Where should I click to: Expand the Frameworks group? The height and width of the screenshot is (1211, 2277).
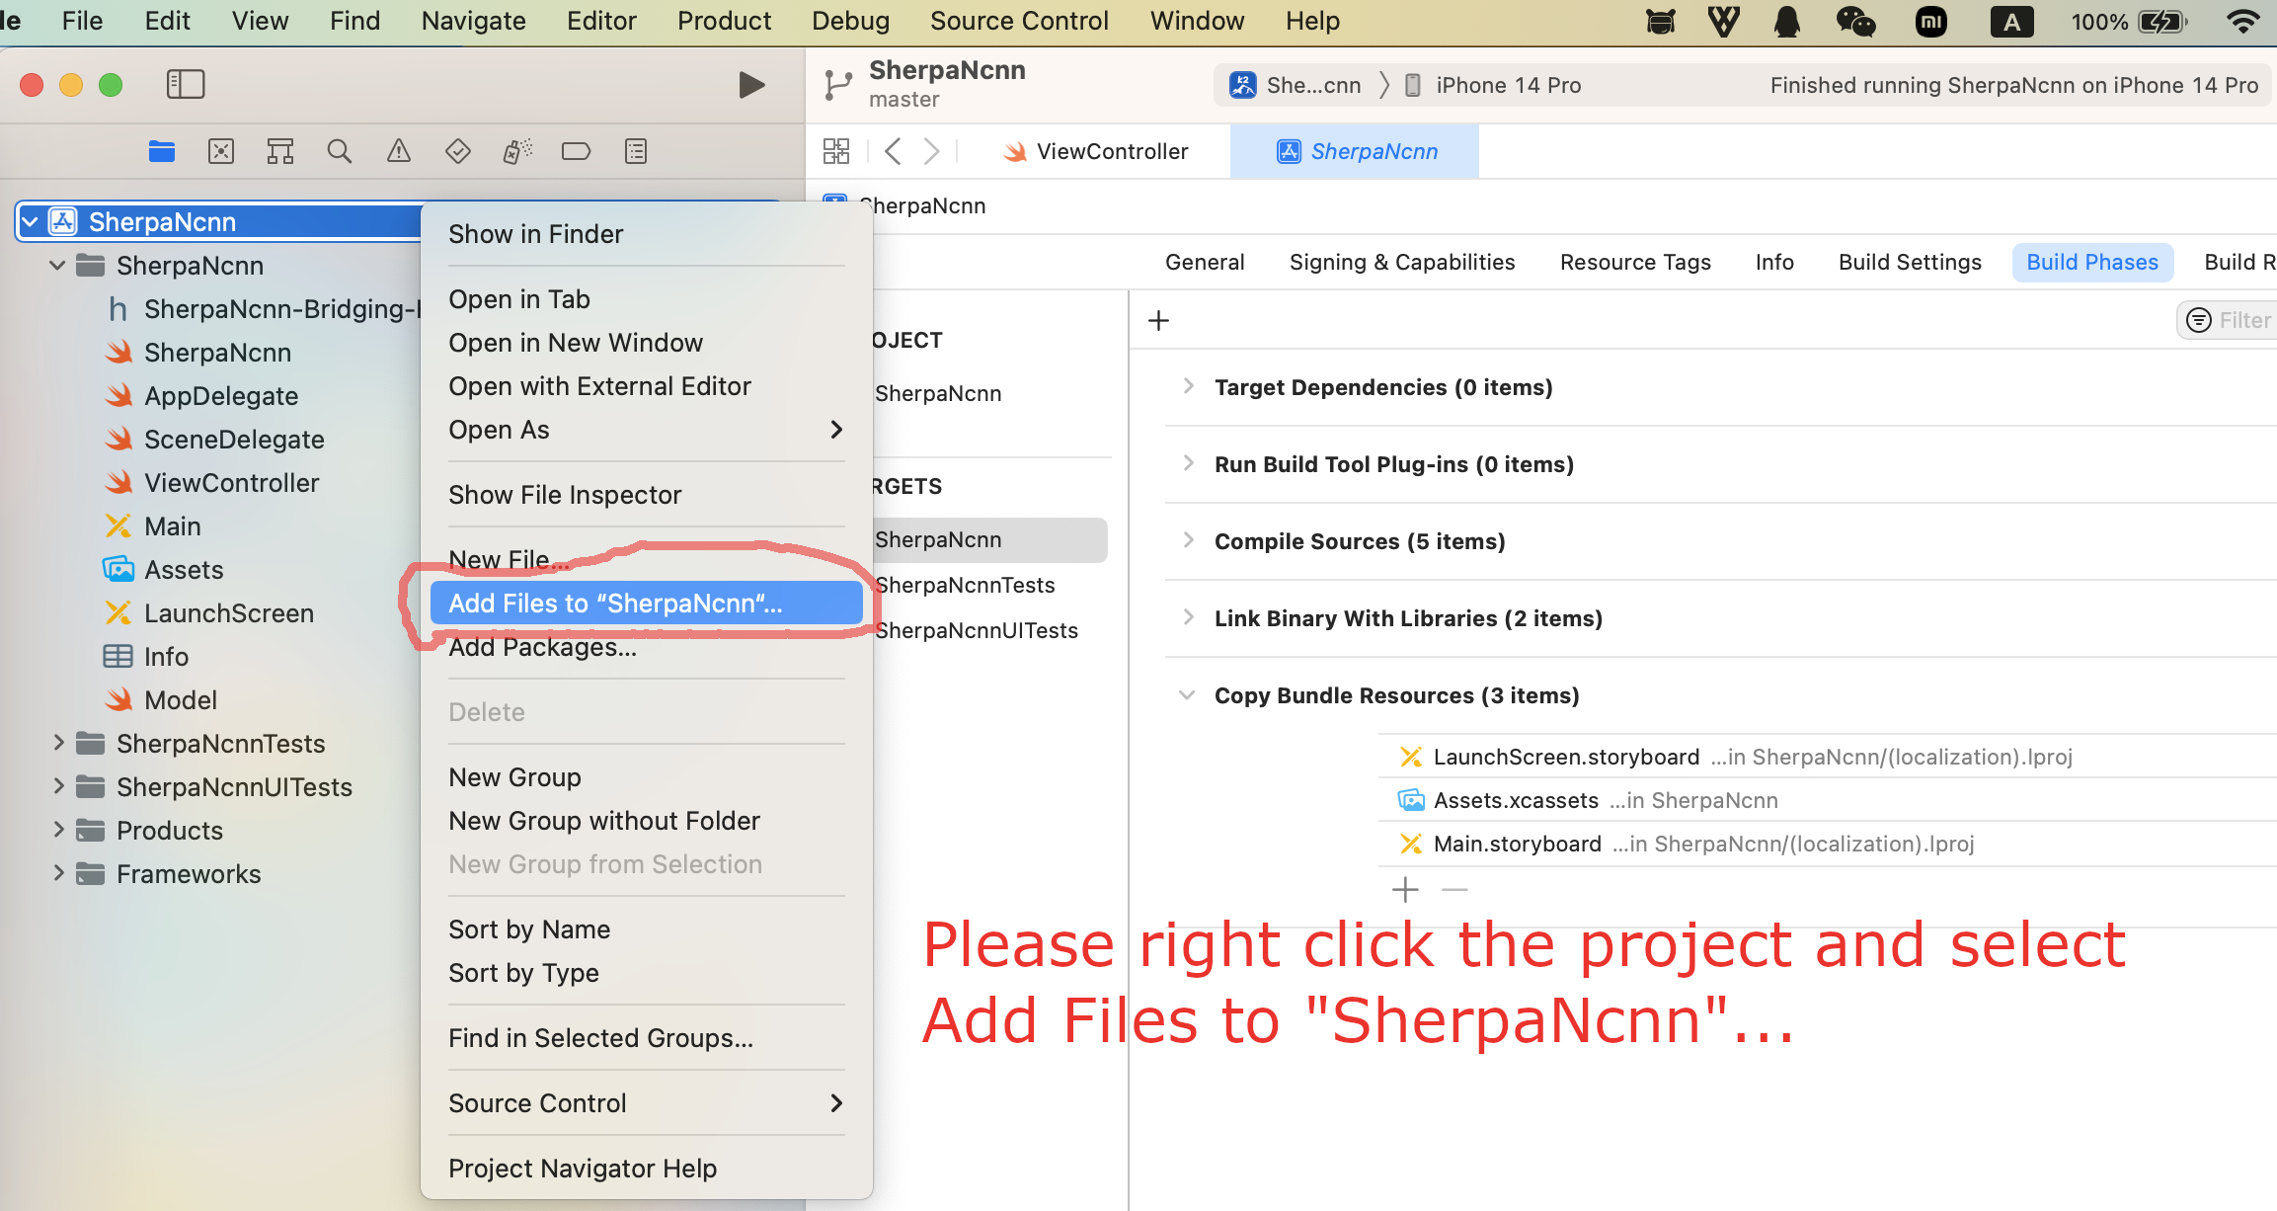57,873
